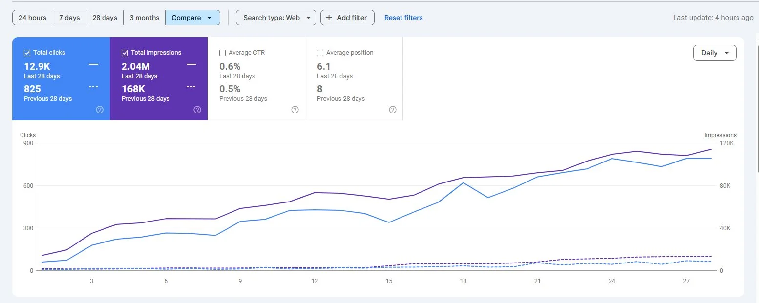Uncheck the Total impressions checkbox
The width and height of the screenshot is (759, 303).
tap(125, 53)
